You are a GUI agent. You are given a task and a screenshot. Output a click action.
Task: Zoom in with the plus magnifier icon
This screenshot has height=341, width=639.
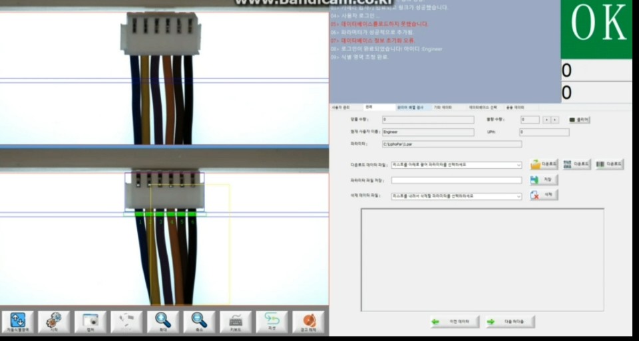163,322
